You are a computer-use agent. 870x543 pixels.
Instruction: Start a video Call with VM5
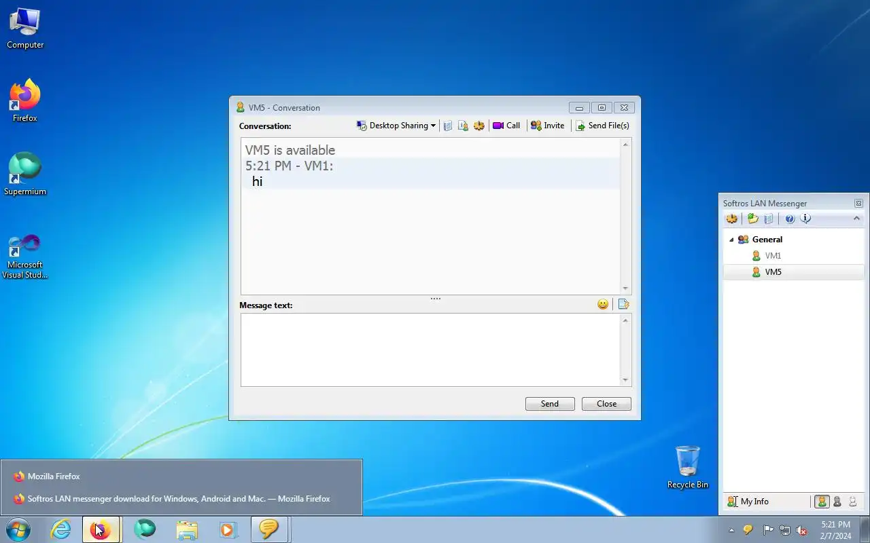point(506,126)
